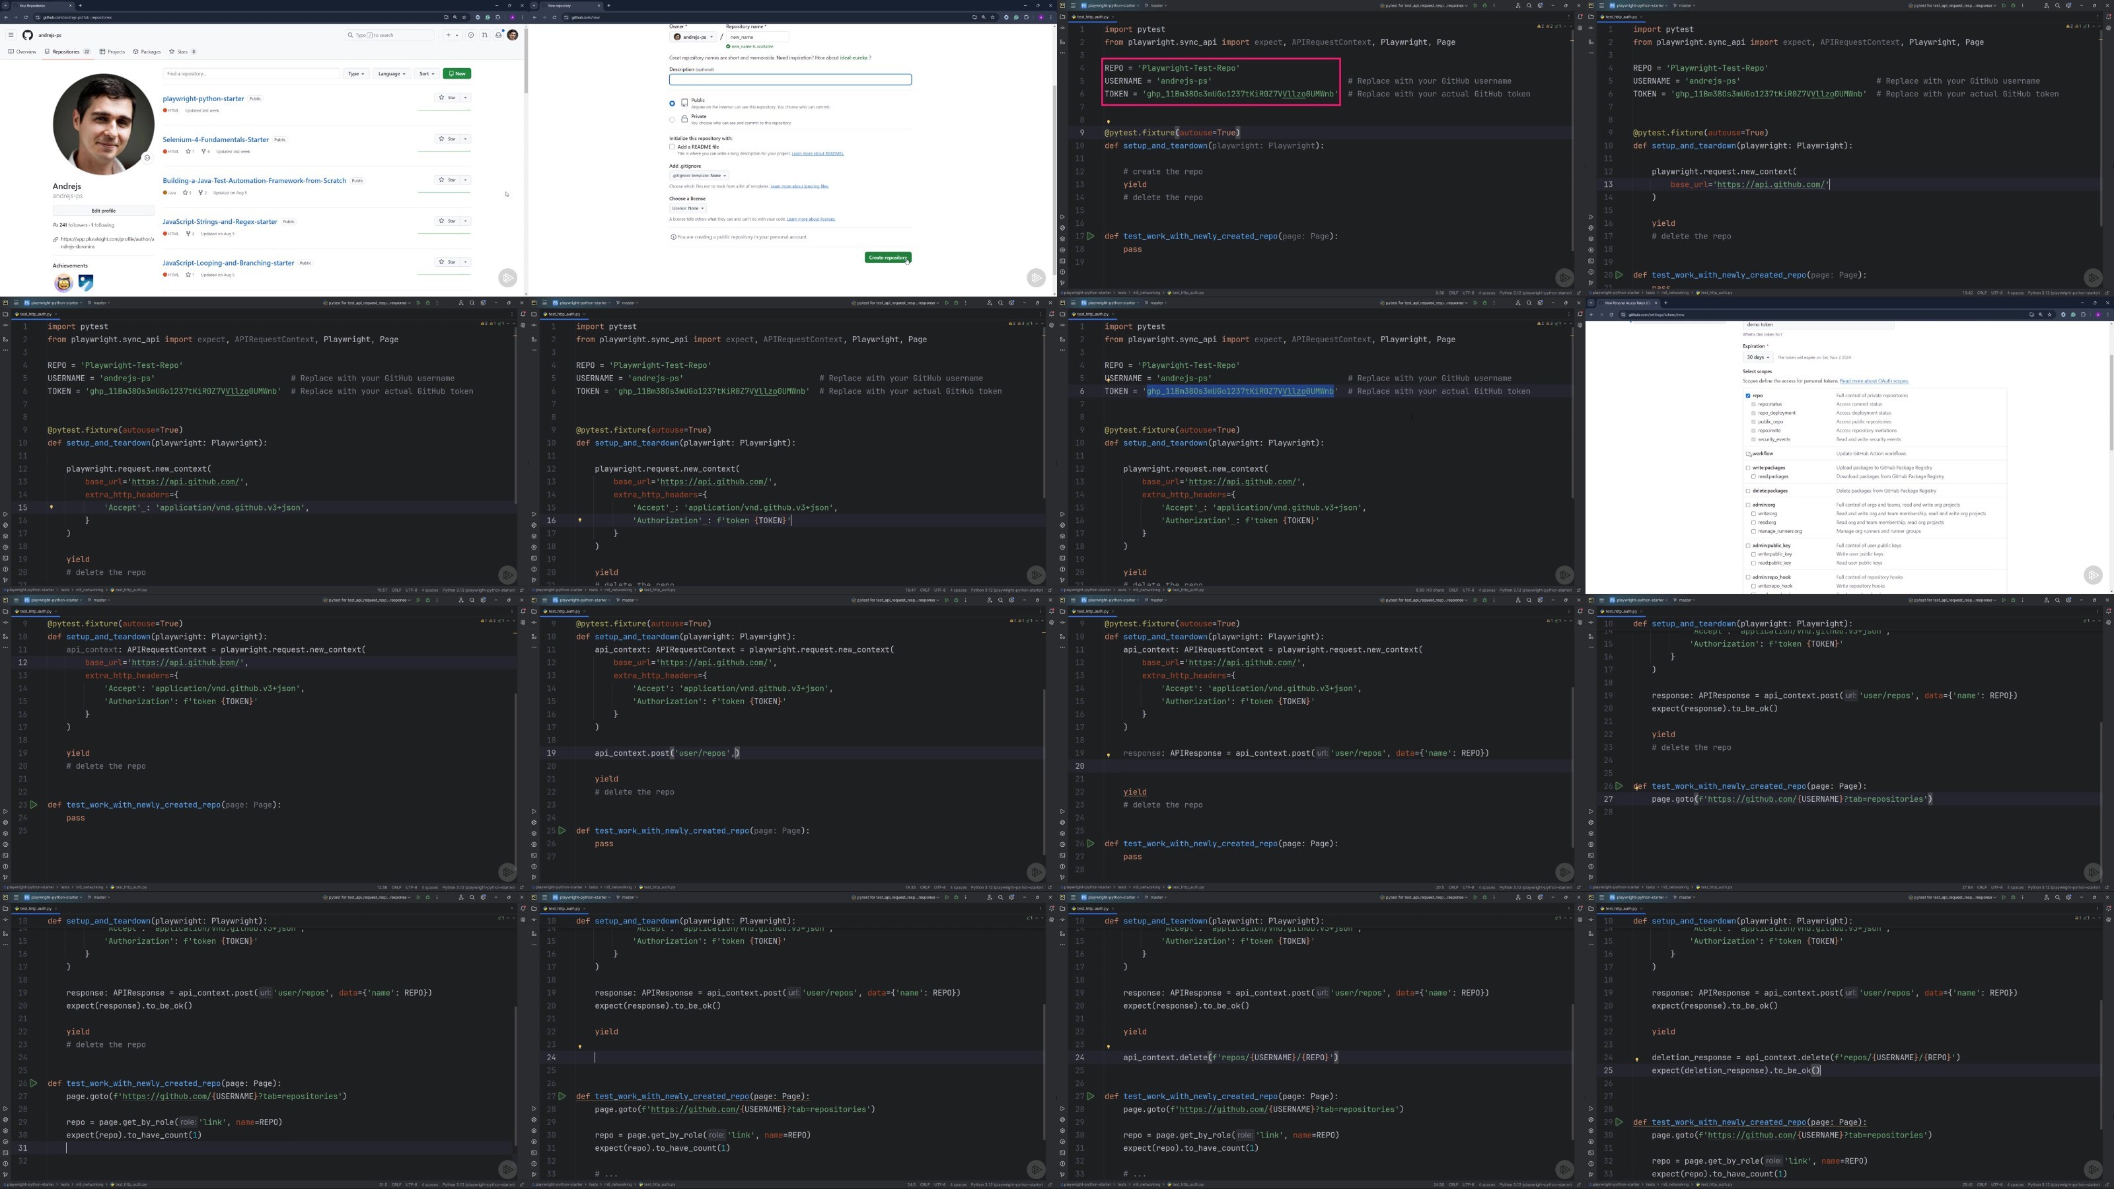The height and width of the screenshot is (1189, 2114).
Task: Check the write:packages scope checkbox
Action: [1748, 468]
